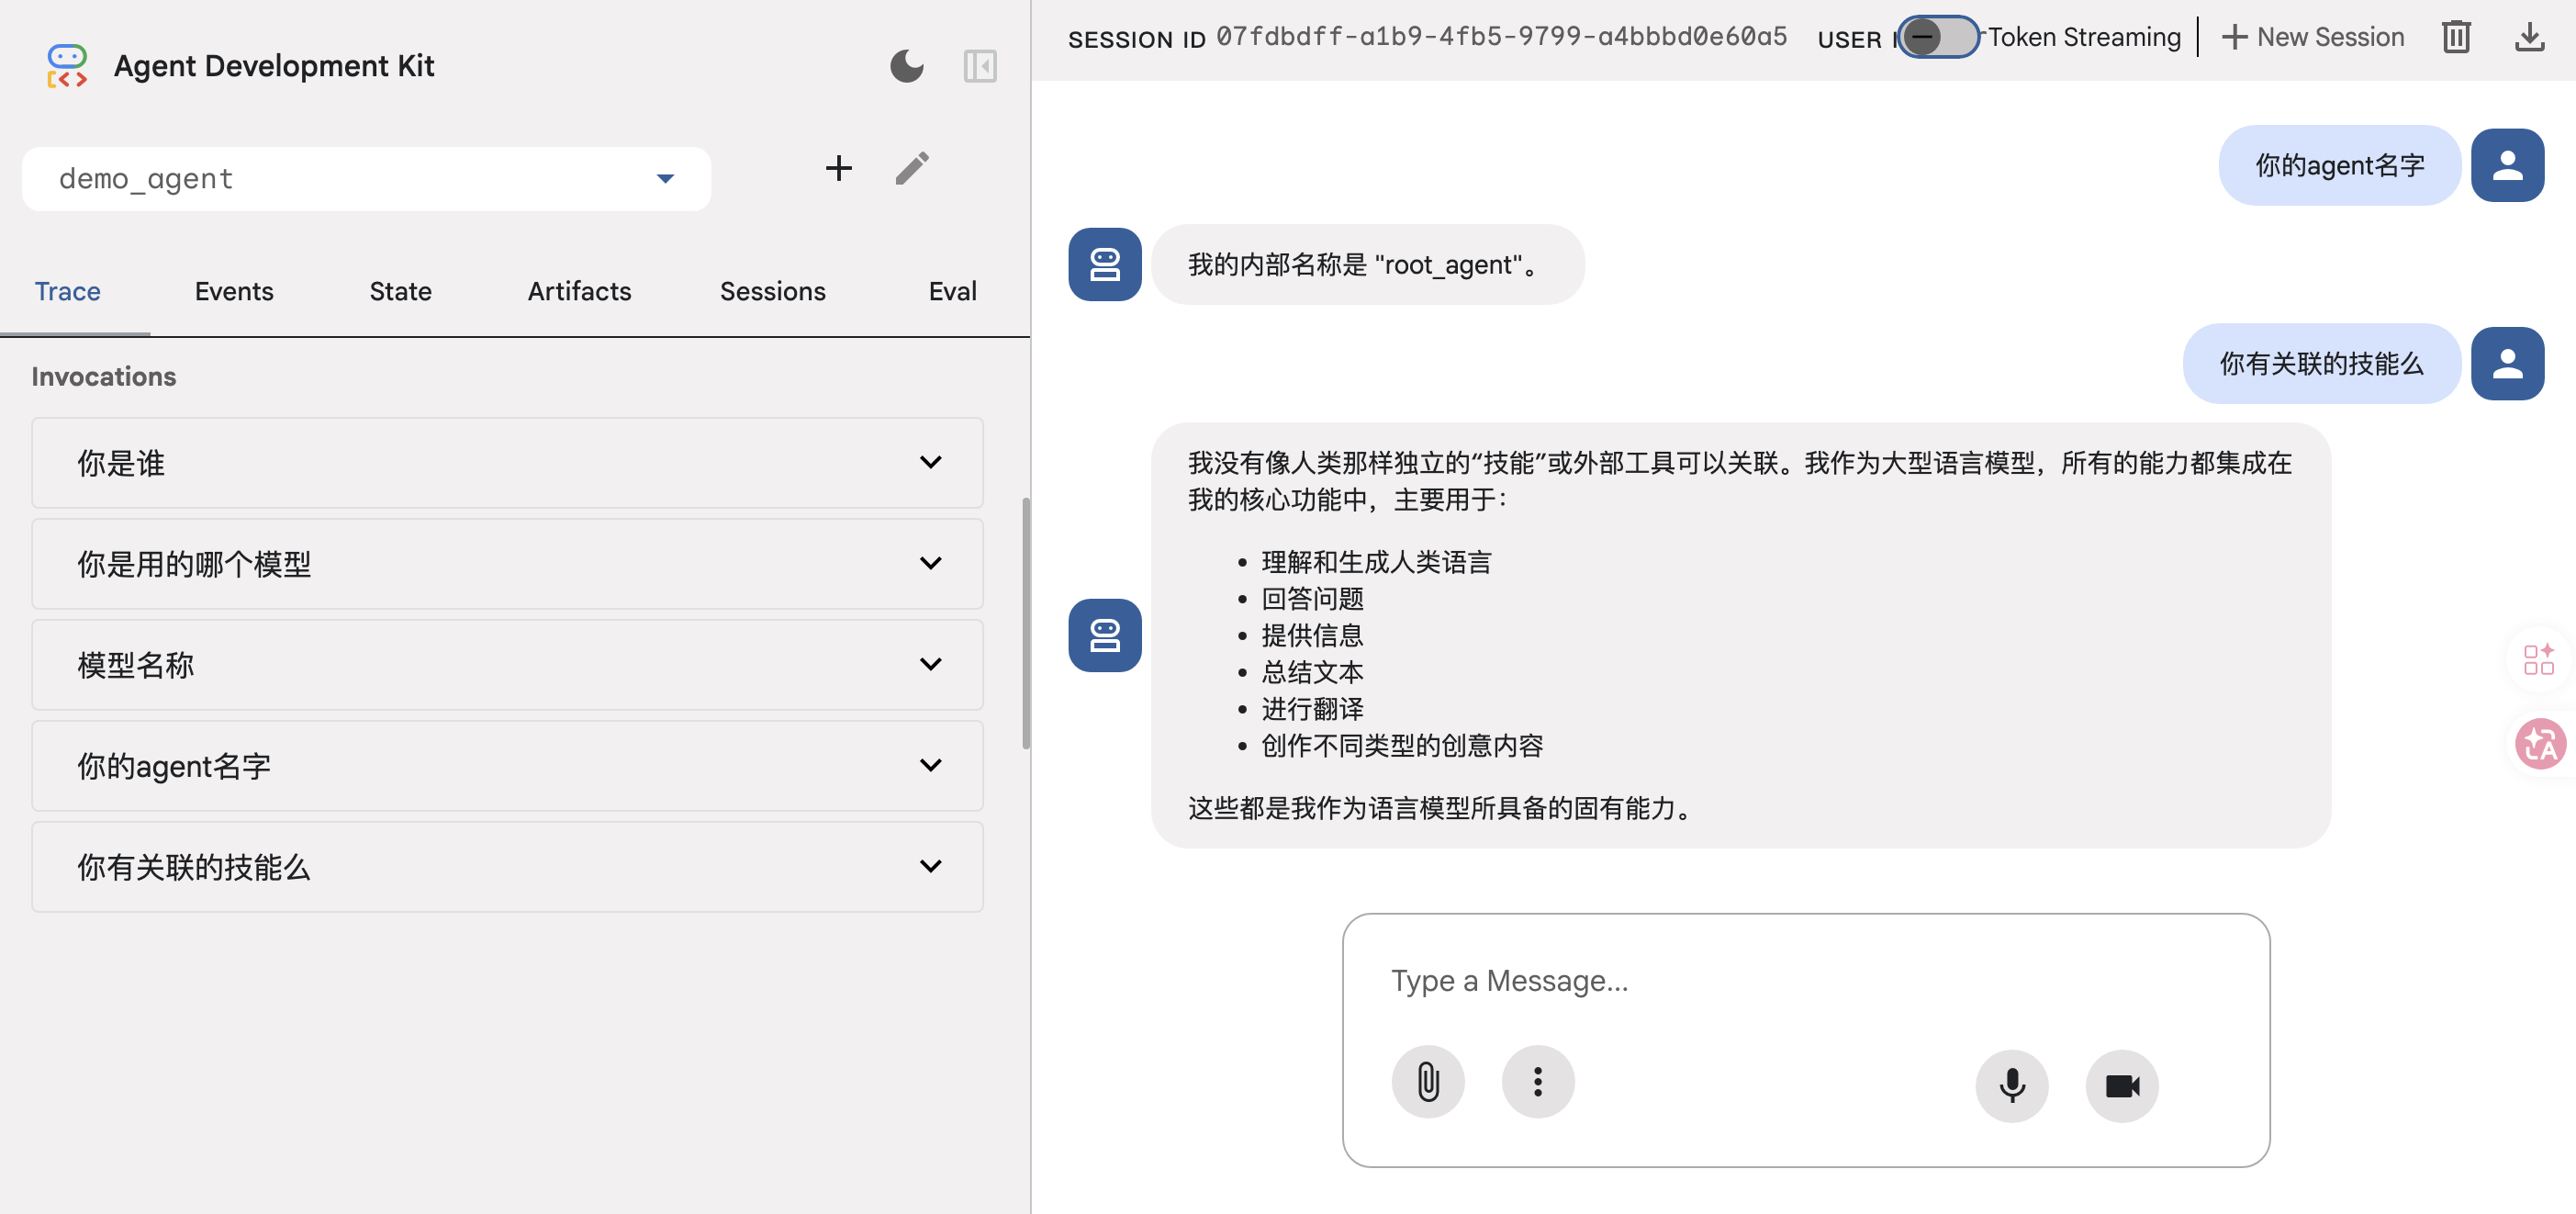Click the Agent Development Kit title
The image size is (2576, 1214).
(x=274, y=66)
